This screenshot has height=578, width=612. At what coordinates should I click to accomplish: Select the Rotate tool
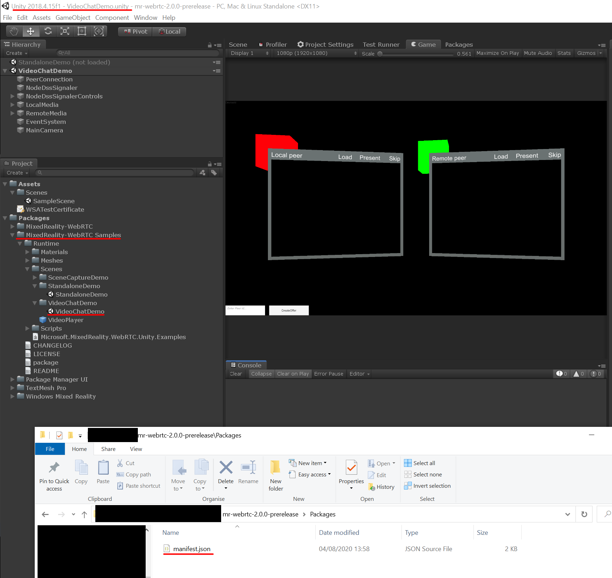tap(48, 31)
